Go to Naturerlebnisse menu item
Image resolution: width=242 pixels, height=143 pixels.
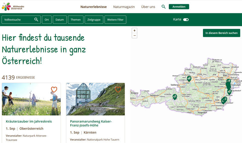tap(93, 7)
